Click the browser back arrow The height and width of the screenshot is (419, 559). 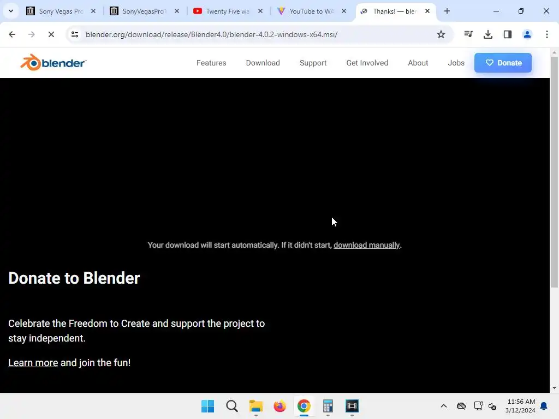pos(12,34)
